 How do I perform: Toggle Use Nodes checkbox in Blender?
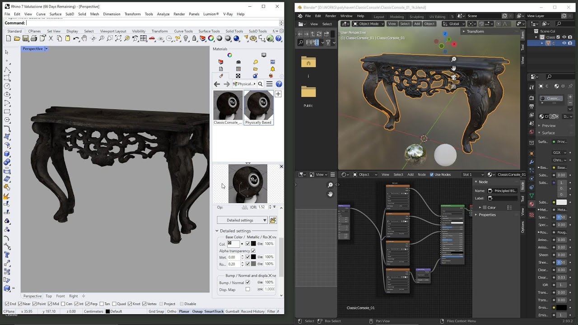click(432, 175)
